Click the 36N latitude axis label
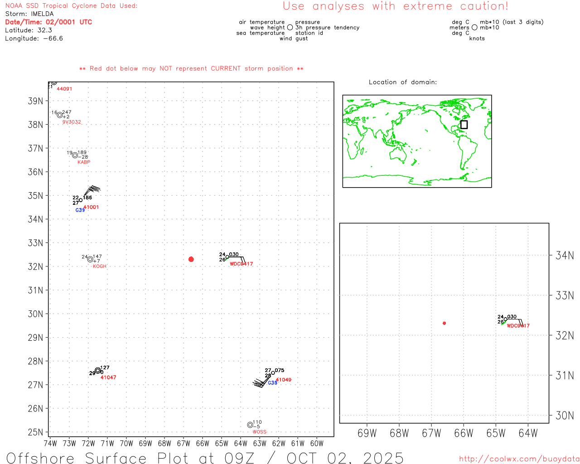The width and height of the screenshot is (580, 464). click(36, 172)
